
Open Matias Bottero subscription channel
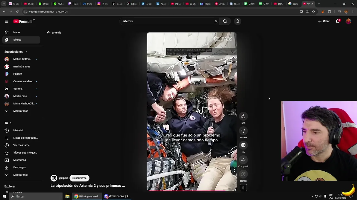coord(21,59)
